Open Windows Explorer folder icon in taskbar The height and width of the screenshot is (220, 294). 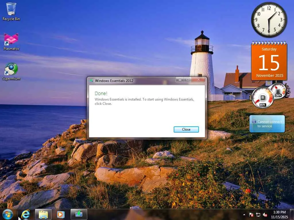click(43, 215)
